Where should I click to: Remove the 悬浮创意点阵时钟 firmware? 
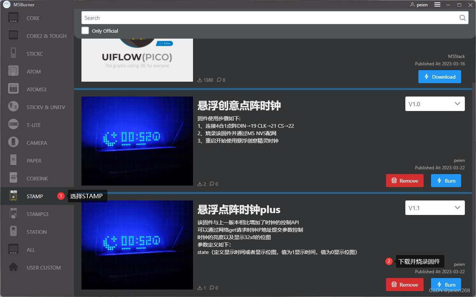pyautogui.click(x=405, y=181)
